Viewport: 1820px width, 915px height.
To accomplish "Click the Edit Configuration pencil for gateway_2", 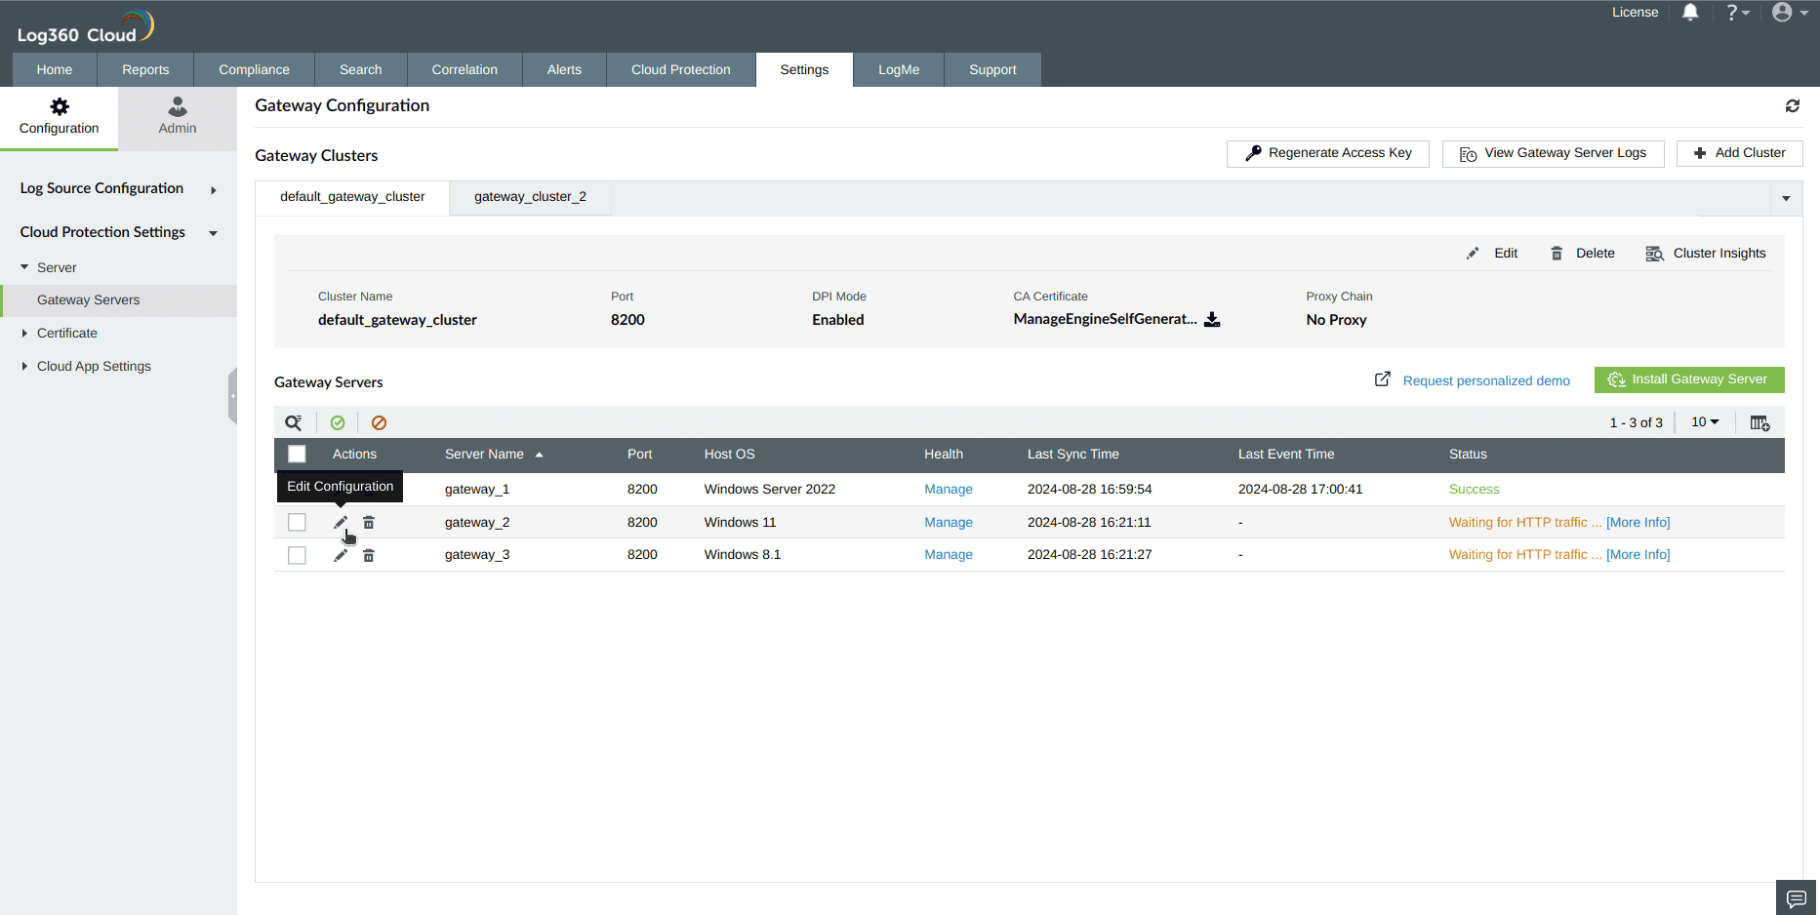I will pos(340,522).
